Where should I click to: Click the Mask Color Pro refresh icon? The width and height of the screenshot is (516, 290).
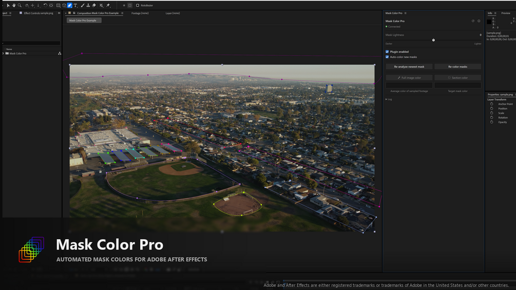[473, 21]
